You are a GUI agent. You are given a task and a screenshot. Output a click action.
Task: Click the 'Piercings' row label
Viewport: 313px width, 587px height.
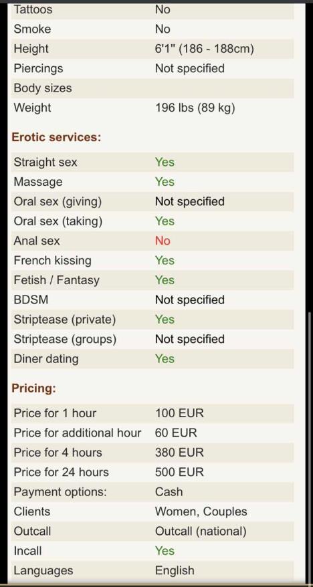pyautogui.click(x=38, y=68)
